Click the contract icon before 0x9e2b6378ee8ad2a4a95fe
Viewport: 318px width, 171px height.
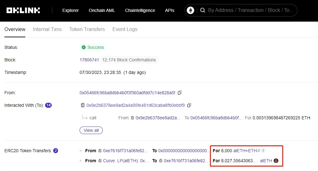pyautogui.click(x=83, y=105)
